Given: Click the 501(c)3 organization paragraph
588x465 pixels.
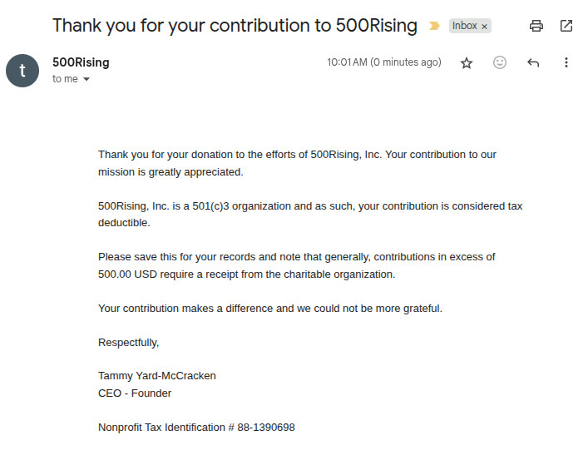Looking at the screenshot, I should (309, 214).
